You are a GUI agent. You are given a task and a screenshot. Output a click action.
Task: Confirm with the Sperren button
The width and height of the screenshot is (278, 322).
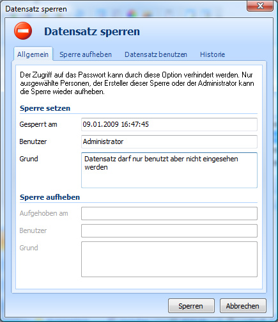coord(191,306)
